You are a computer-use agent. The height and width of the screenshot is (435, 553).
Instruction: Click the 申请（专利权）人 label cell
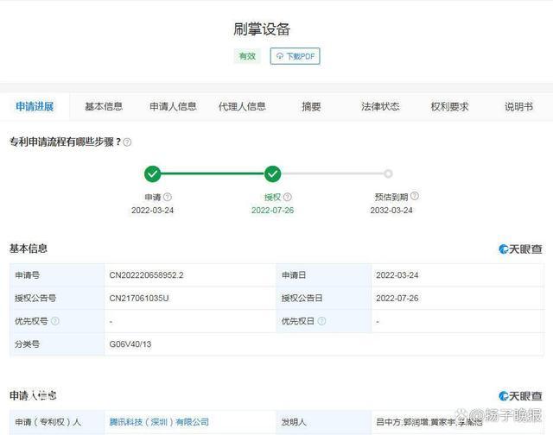(57, 421)
